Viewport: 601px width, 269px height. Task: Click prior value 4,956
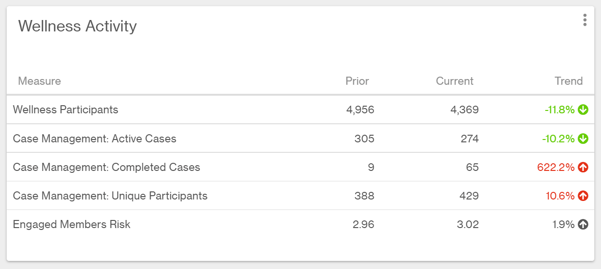tap(360, 110)
